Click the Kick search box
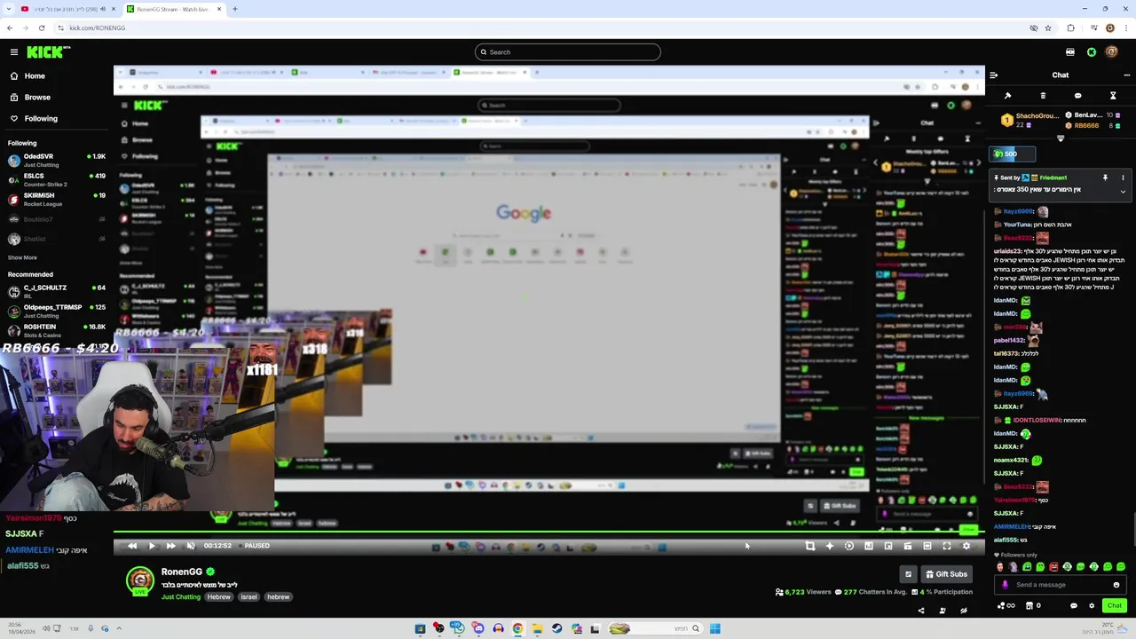This screenshot has width=1136, height=639. tap(568, 51)
